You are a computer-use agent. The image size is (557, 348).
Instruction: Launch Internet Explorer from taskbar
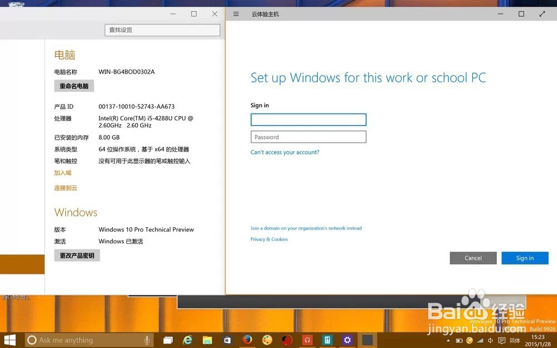click(188, 340)
